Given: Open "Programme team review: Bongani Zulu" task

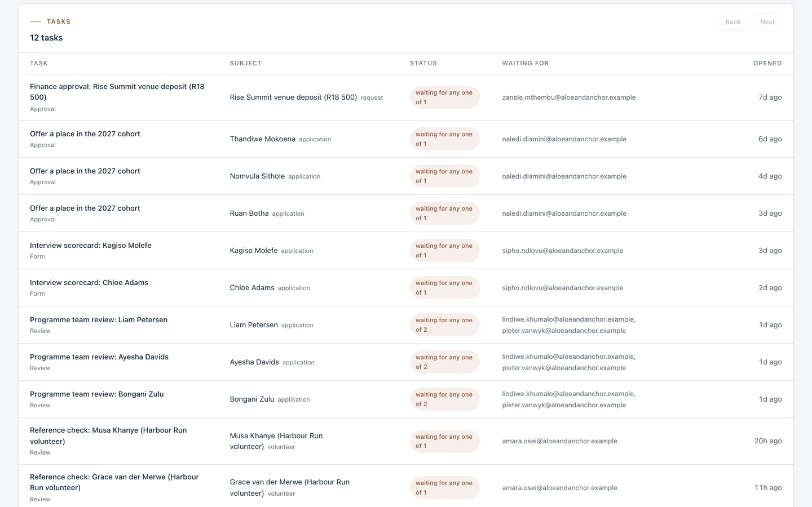Looking at the screenshot, I should click(97, 394).
